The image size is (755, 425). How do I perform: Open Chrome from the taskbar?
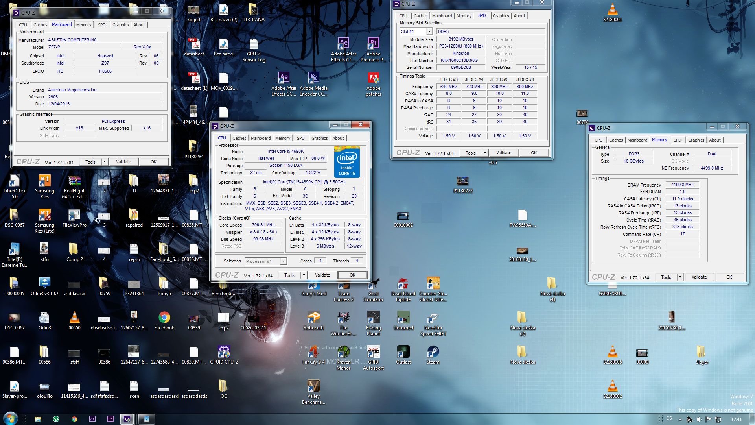tap(74, 419)
